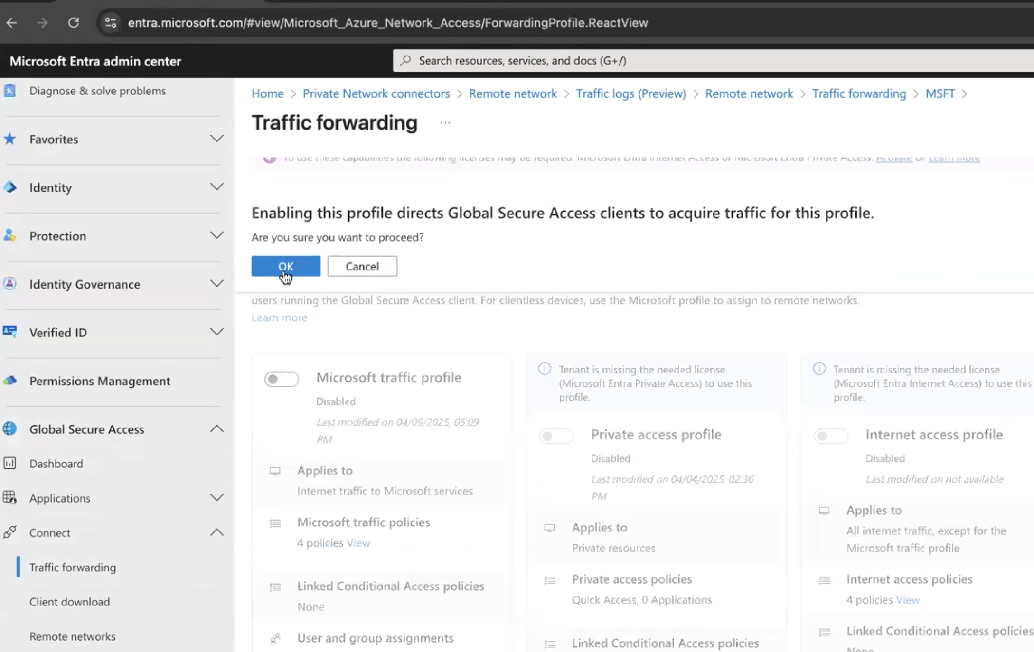
Task: Click Diagnose & solve problems icon
Action: point(10,91)
